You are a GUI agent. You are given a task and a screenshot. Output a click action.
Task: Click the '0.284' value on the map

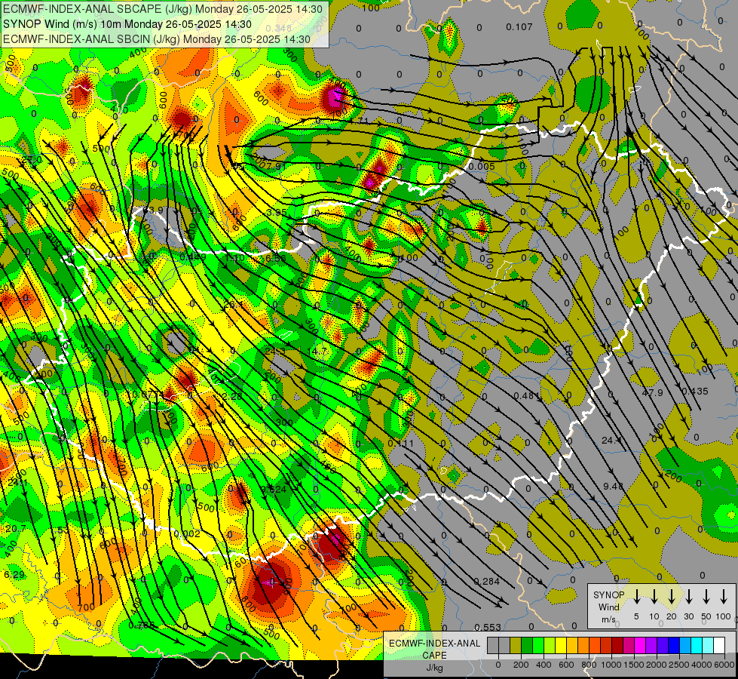click(487, 581)
